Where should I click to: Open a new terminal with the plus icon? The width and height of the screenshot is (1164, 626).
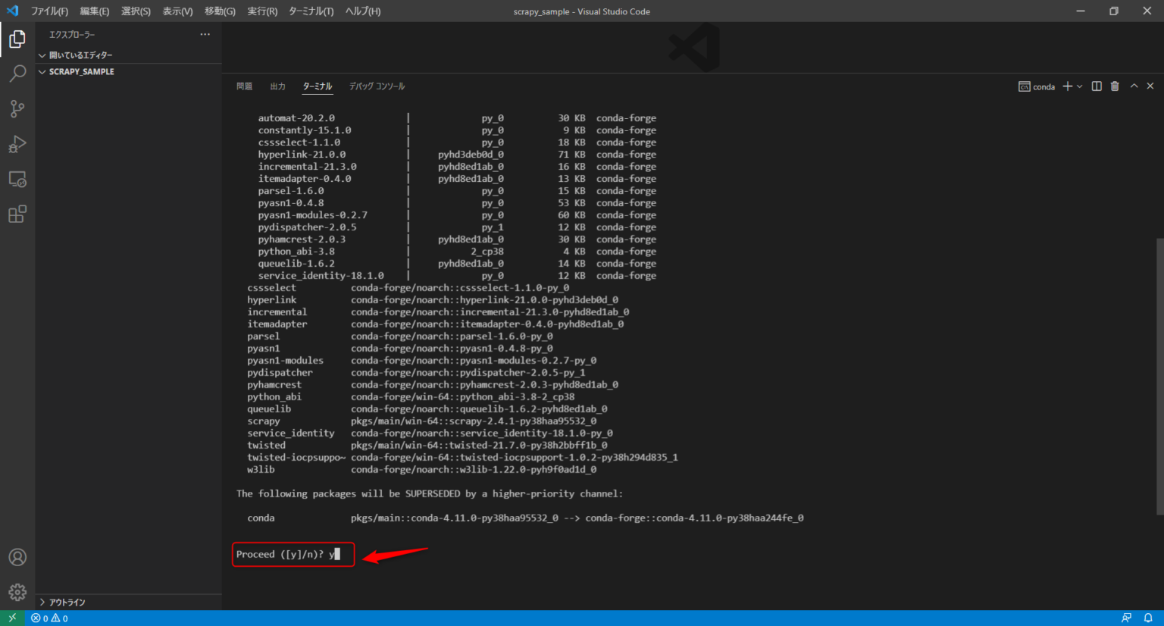click(x=1067, y=86)
